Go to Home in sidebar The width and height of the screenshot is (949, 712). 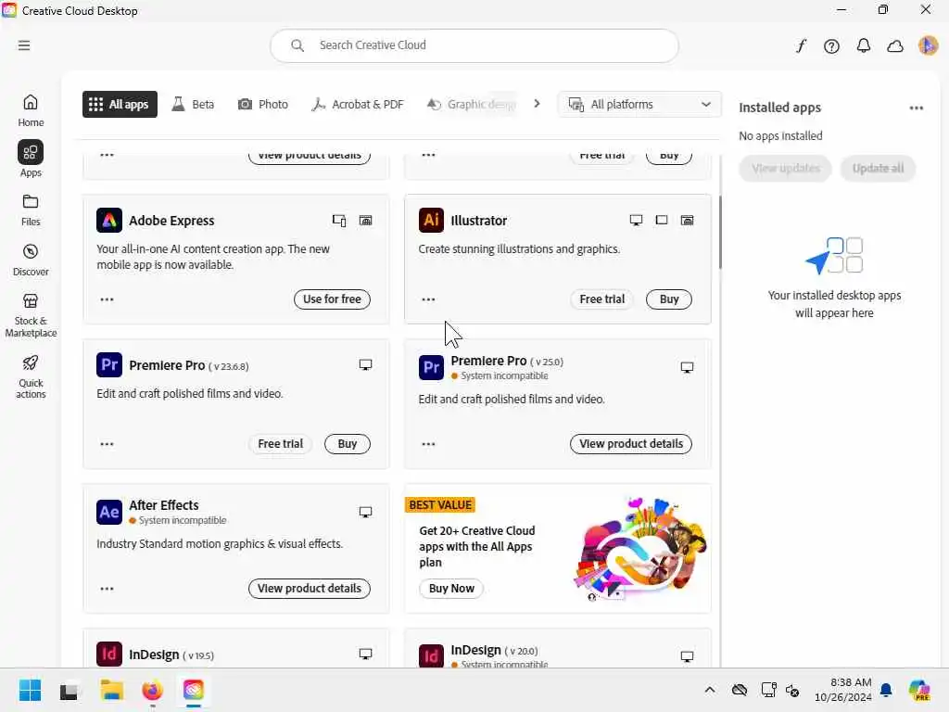[x=31, y=111]
